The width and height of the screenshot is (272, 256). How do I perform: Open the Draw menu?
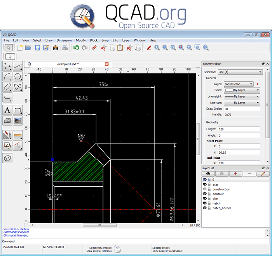49,40
